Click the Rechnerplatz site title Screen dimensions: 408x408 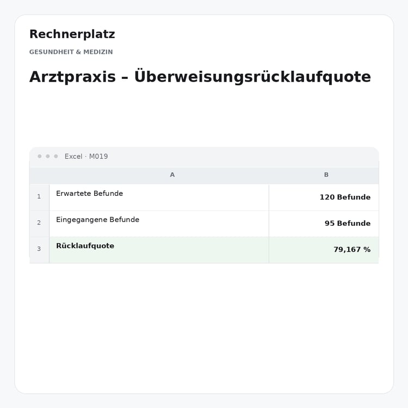pyautogui.click(x=72, y=34)
